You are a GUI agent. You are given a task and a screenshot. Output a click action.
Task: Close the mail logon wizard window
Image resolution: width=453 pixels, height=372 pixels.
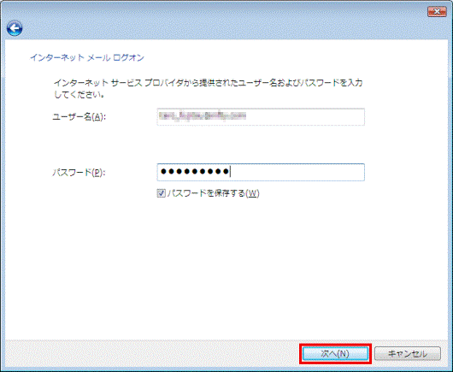pos(437,12)
